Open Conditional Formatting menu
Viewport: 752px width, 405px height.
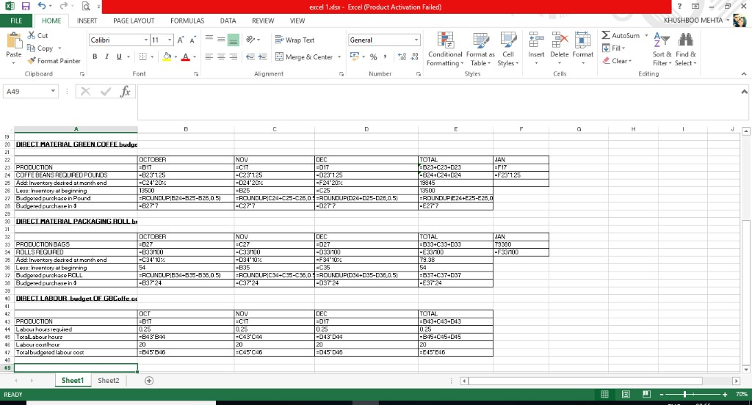[x=445, y=49]
